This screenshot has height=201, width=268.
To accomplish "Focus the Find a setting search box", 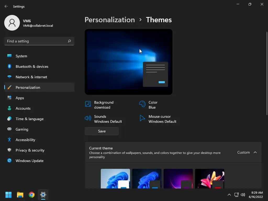I will [39, 41].
